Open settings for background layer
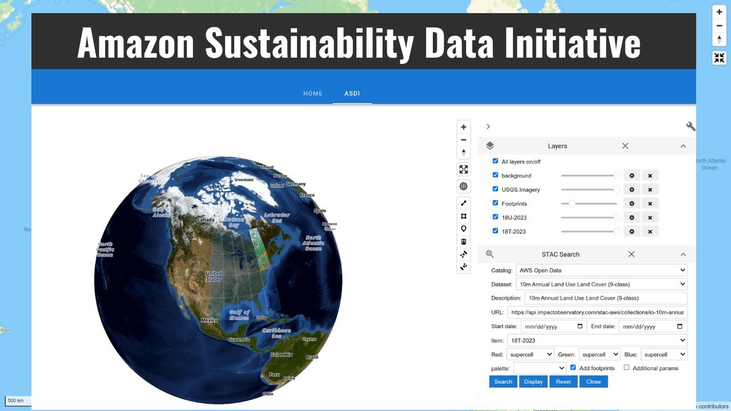Screen dimensions: 731x411 (x=632, y=175)
